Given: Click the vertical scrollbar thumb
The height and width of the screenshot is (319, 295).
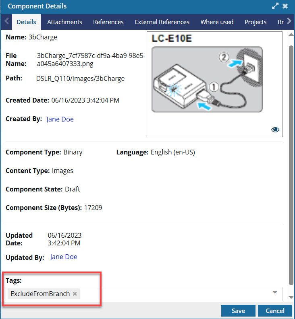Looking at the screenshot, I should [291, 165].
